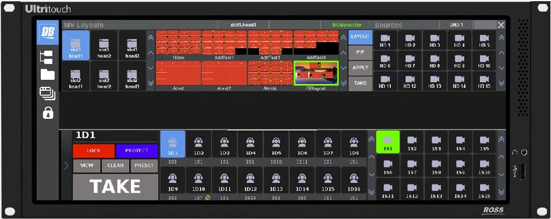Switch to PIP mode
Image resolution: width=551 pixels, height=219 pixels.
pos(361,52)
